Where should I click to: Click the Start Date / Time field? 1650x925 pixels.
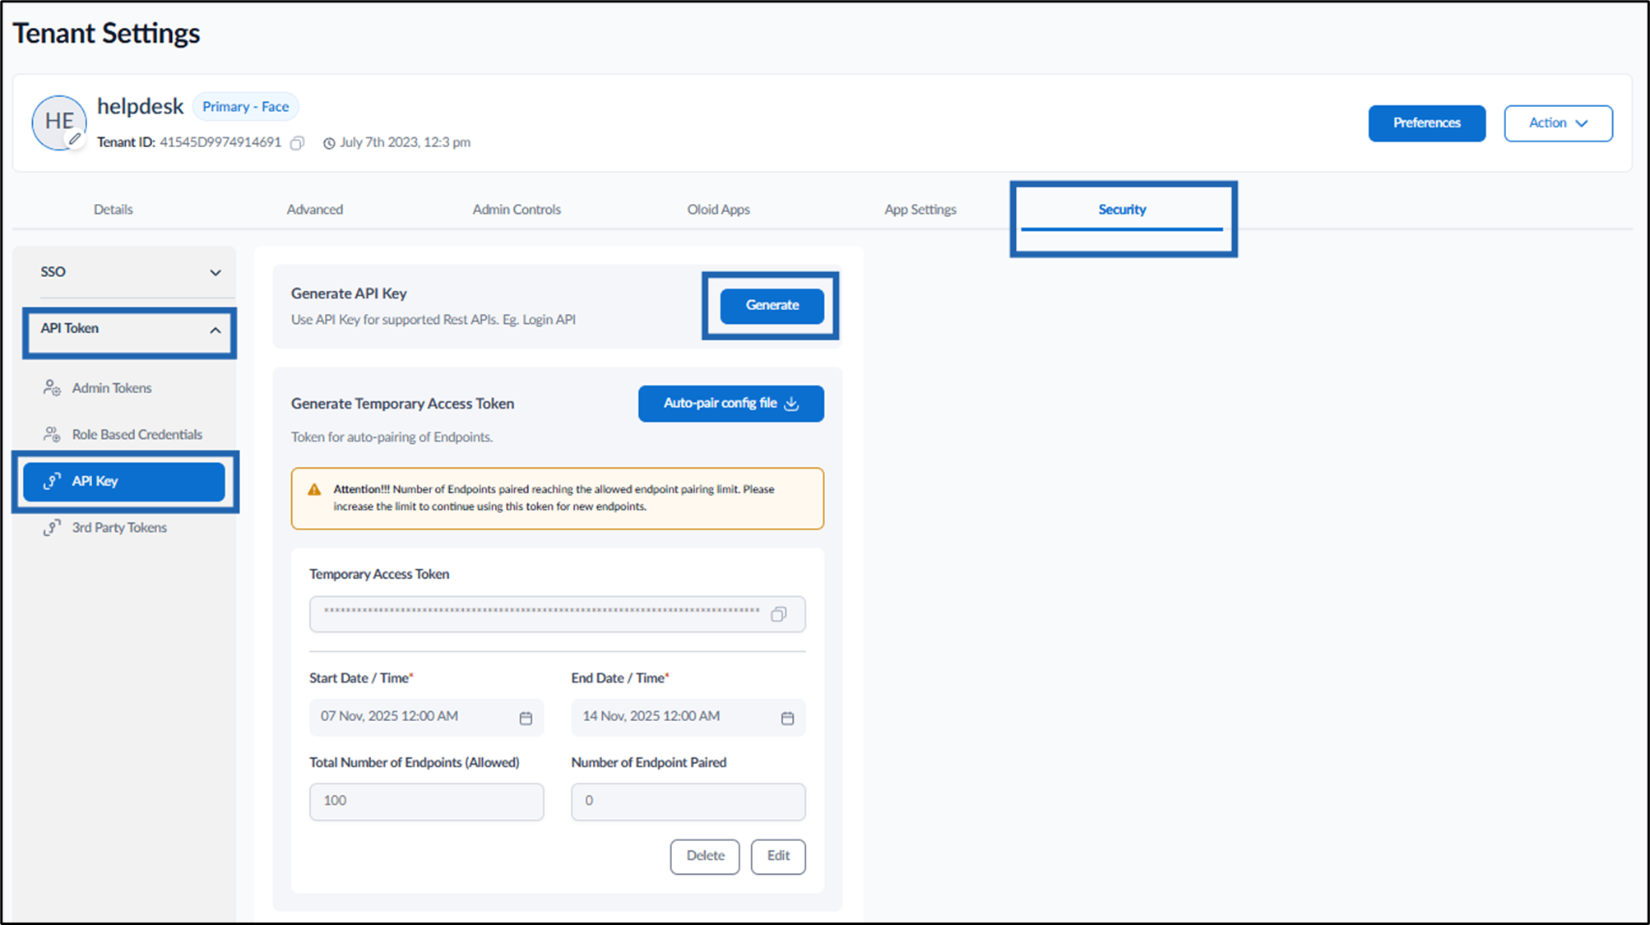point(426,717)
